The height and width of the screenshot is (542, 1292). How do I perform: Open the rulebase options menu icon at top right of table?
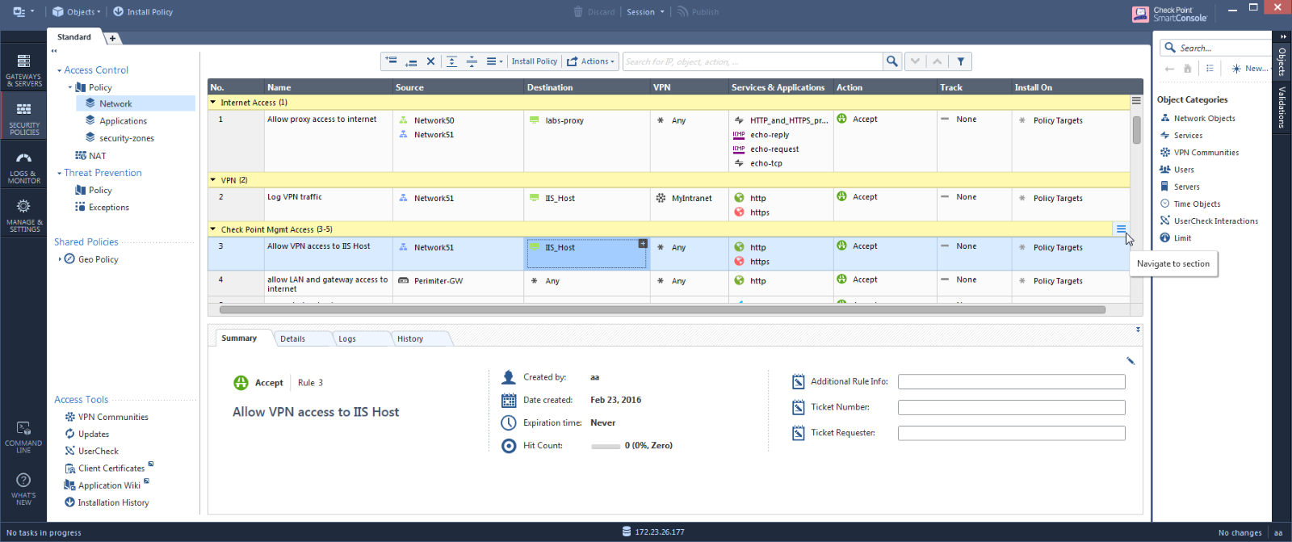pyautogui.click(x=1136, y=101)
